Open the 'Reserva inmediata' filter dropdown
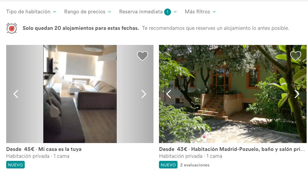The height and width of the screenshot is (177, 308). (x=148, y=12)
